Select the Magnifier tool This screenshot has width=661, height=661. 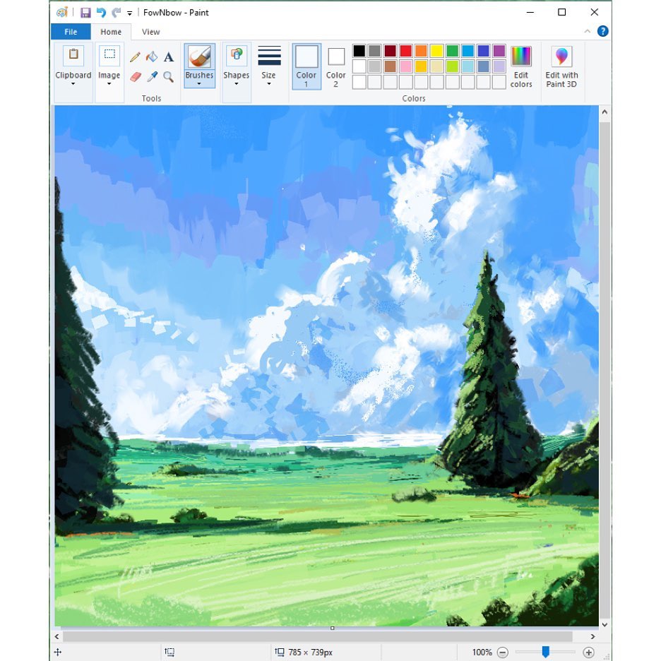[169, 77]
